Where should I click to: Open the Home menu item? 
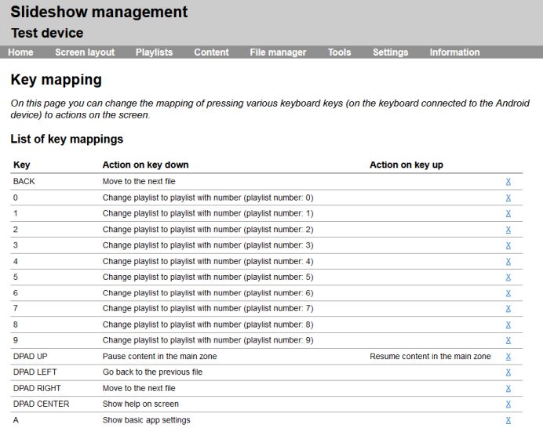(20, 53)
